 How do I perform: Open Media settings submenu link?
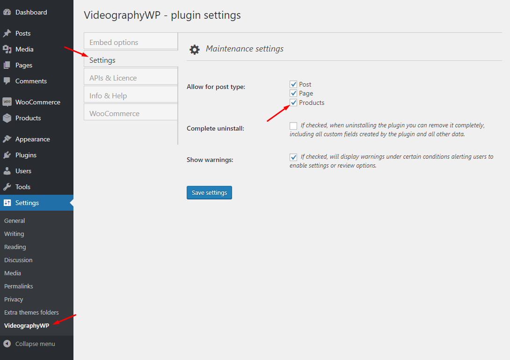(x=12, y=273)
